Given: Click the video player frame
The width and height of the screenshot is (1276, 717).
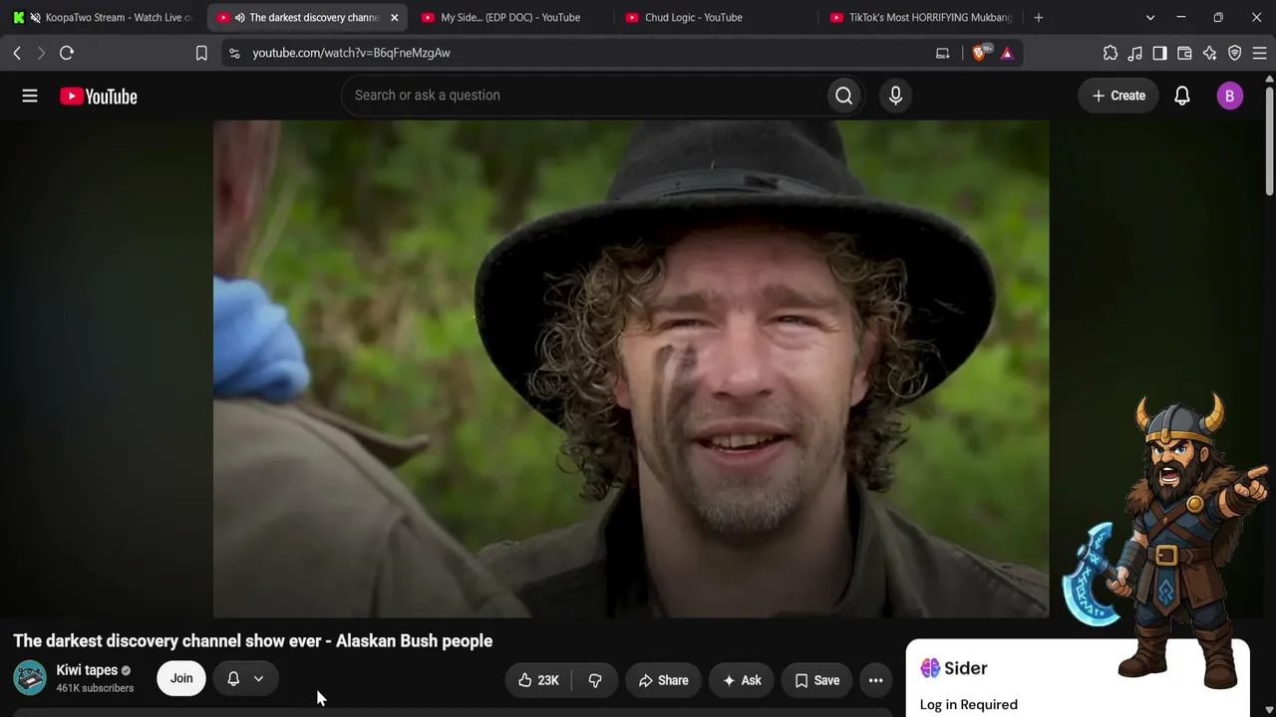Looking at the screenshot, I should click(x=631, y=368).
